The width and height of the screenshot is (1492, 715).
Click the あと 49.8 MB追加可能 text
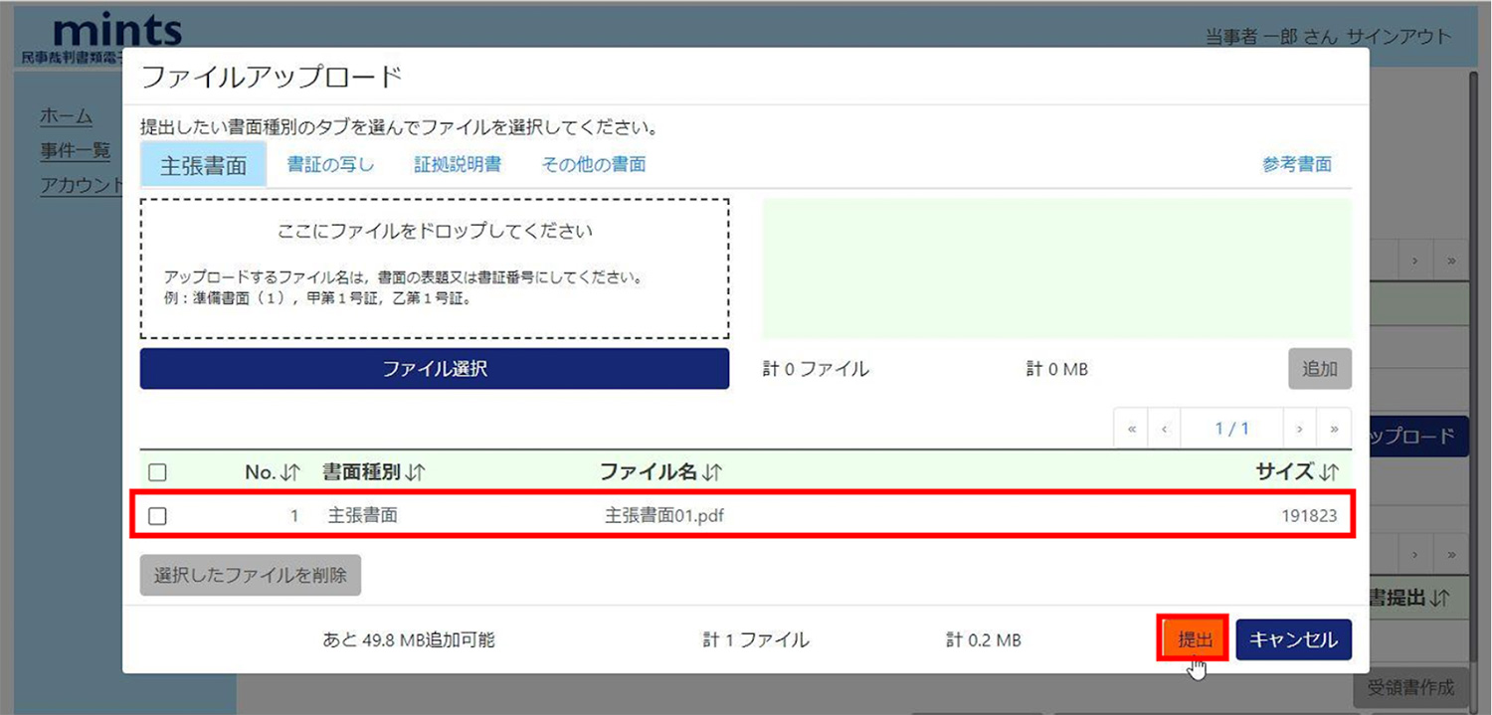pyautogui.click(x=409, y=639)
